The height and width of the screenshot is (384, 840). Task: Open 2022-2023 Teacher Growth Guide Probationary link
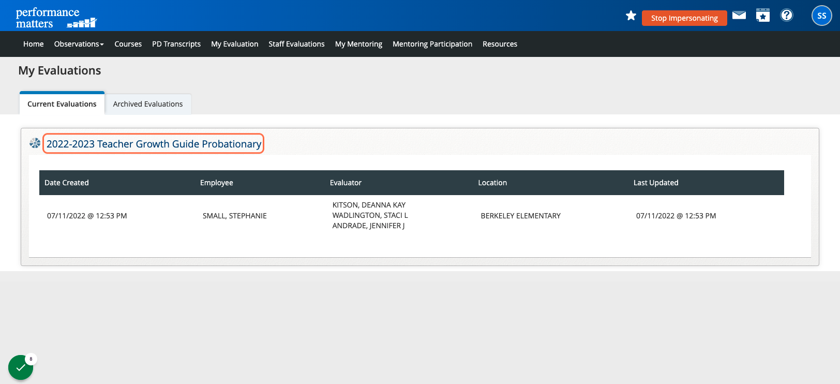point(154,144)
